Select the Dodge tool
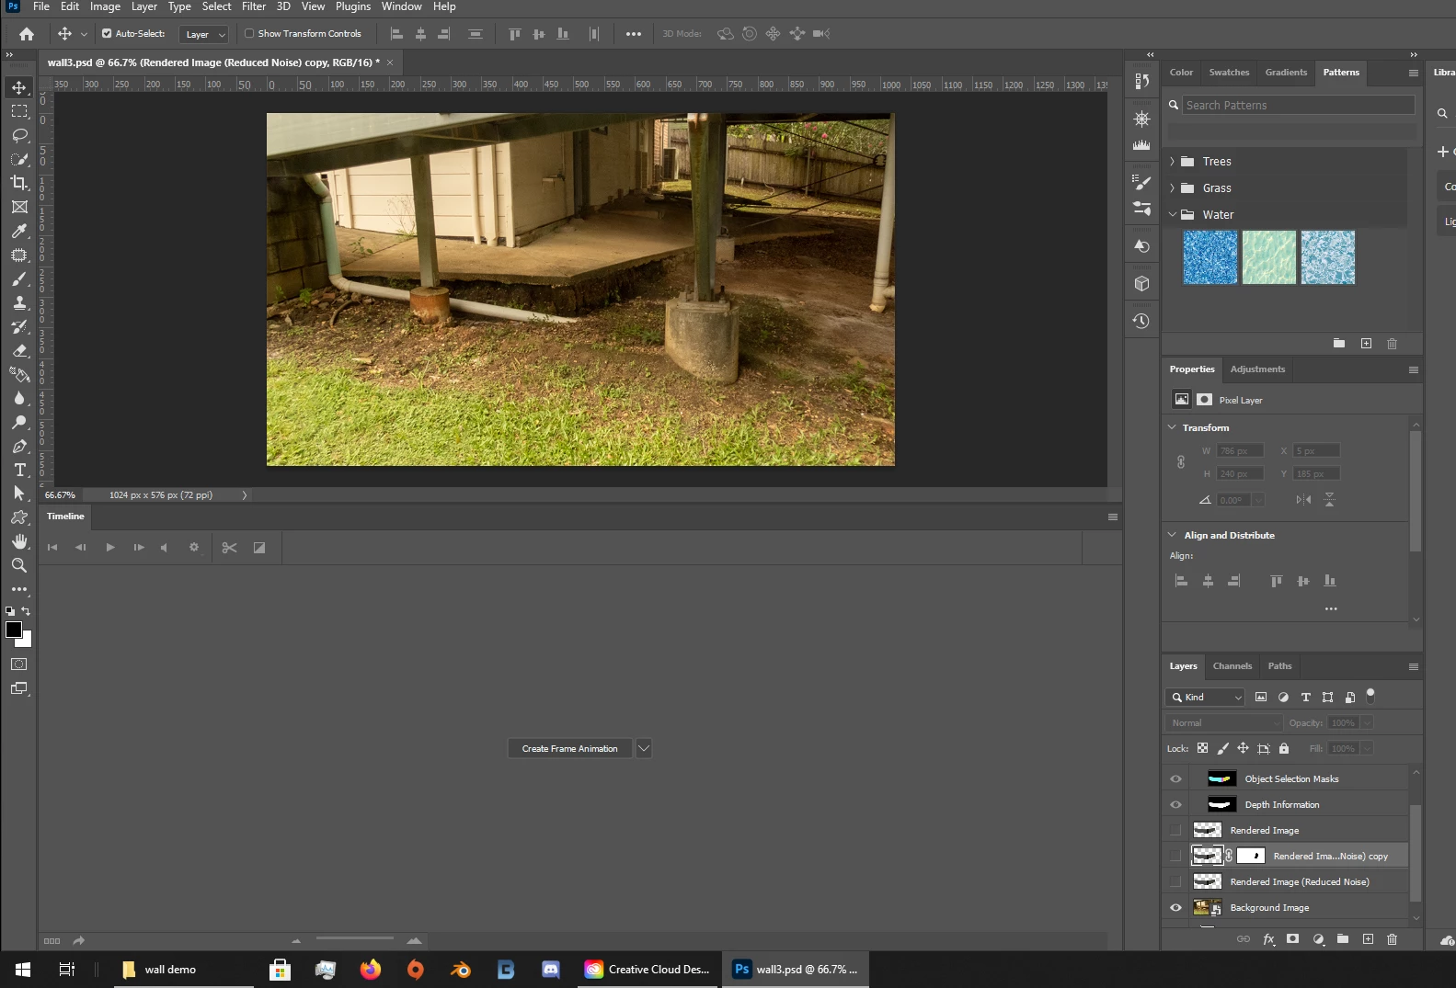Screen dimensions: 1456x988 [19, 422]
